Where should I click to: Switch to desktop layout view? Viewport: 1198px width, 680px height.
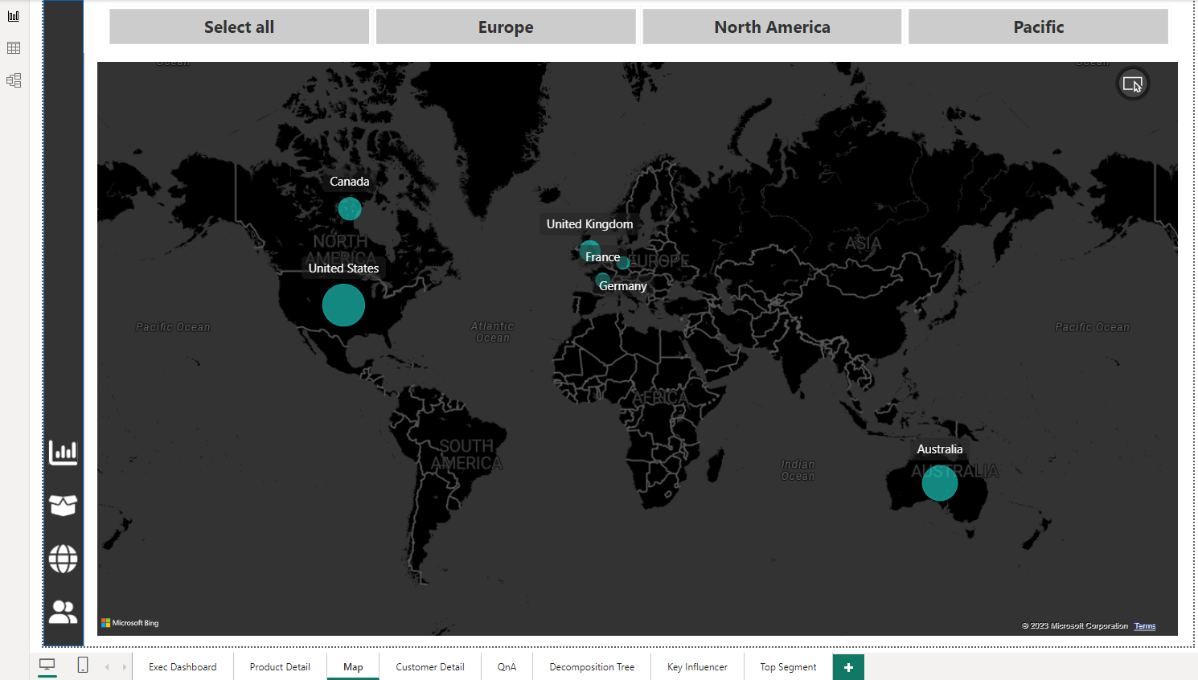click(47, 666)
